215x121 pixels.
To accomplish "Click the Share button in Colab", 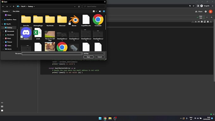I will pos(199,11).
